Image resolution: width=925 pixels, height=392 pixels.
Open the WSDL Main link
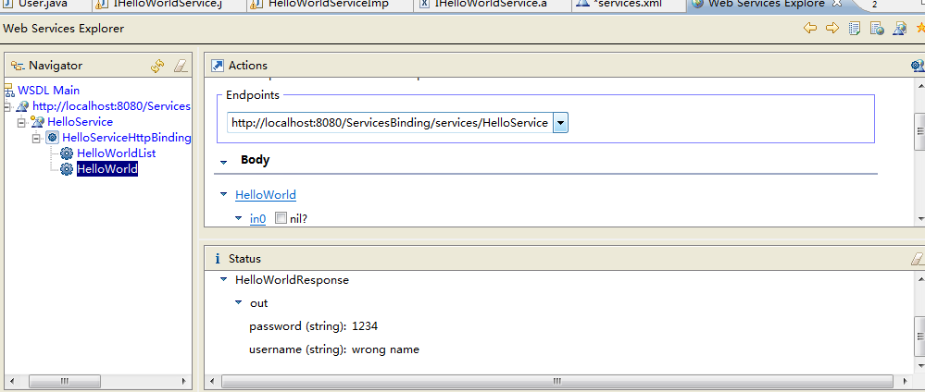(48, 91)
